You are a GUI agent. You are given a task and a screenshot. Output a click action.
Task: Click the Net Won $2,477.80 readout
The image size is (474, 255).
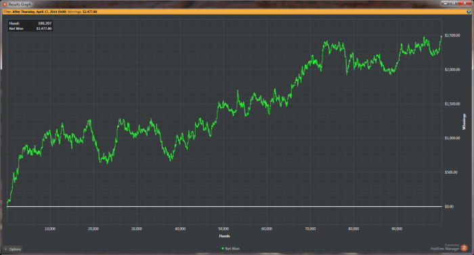30,28
